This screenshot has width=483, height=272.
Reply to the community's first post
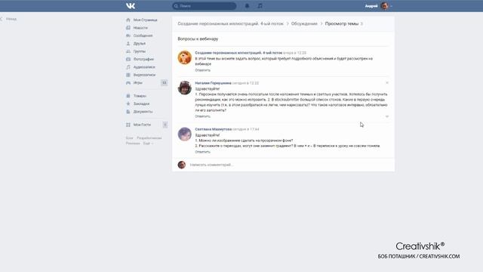203,70
